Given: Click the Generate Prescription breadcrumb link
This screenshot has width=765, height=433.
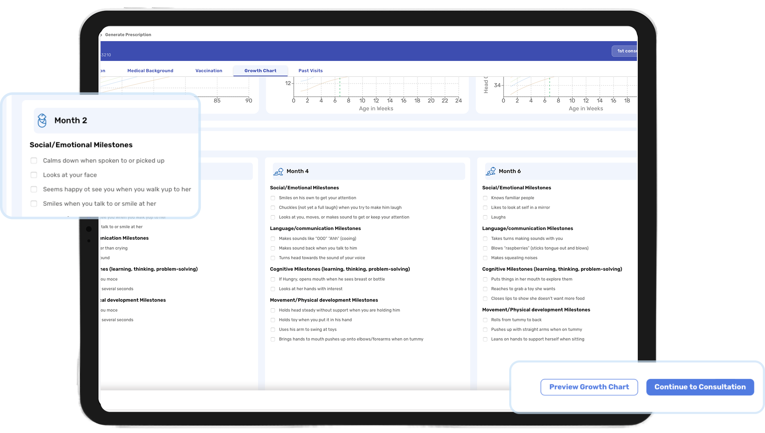Looking at the screenshot, I should [x=128, y=35].
